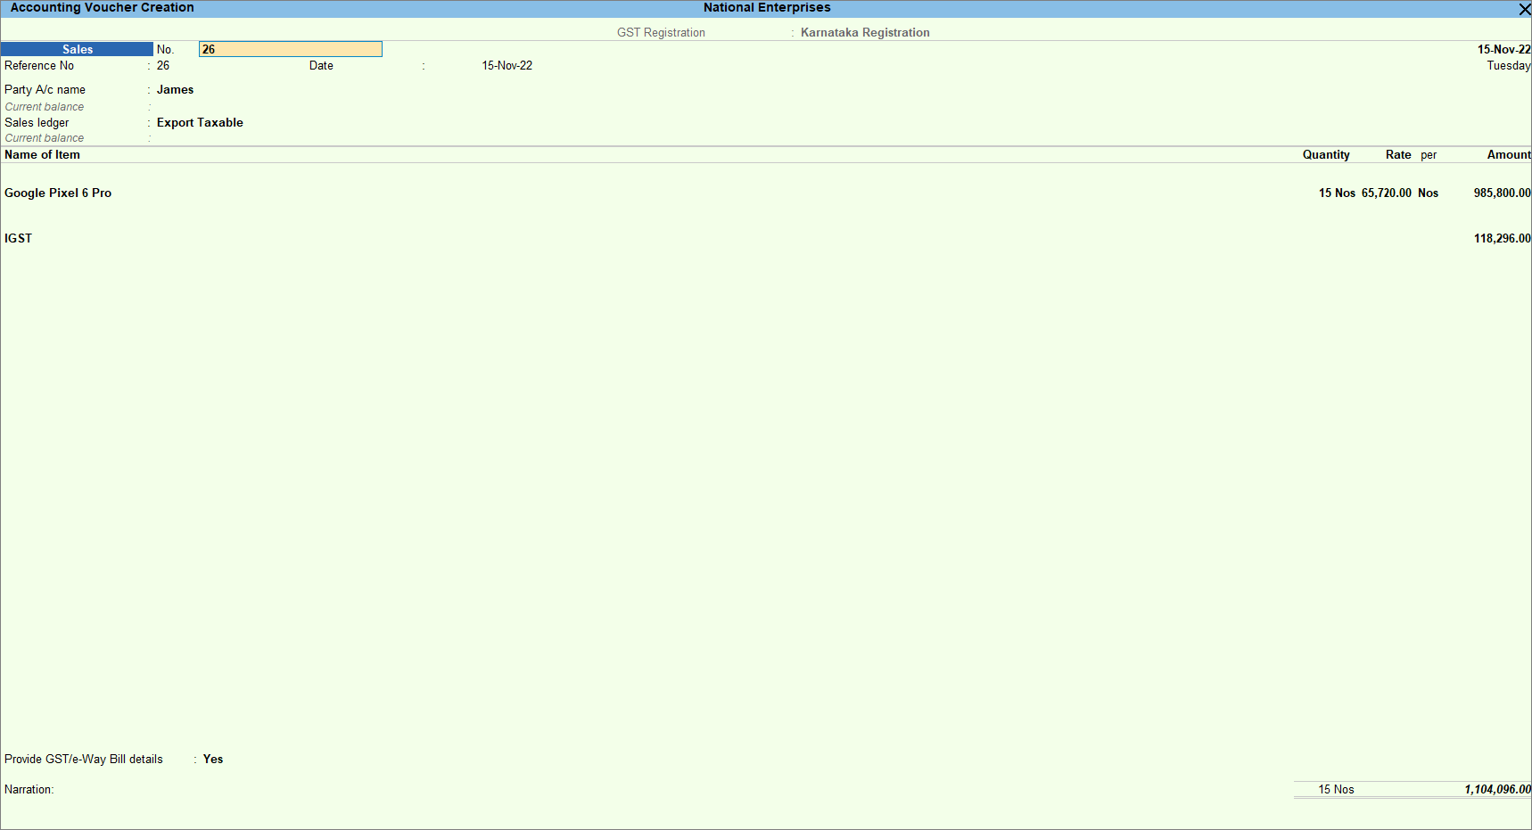
Task: Select the IGST ledger row
Action: coord(18,239)
